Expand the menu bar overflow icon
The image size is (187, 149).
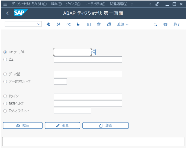(x=132, y=4)
